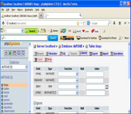Viewport: 132px width, 114px height.
Task: Click the noreg Value input field
Action: point(95,74)
